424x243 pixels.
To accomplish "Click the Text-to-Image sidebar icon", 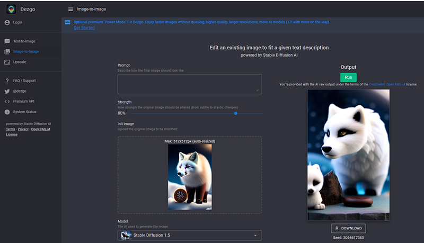I will tap(7, 41).
